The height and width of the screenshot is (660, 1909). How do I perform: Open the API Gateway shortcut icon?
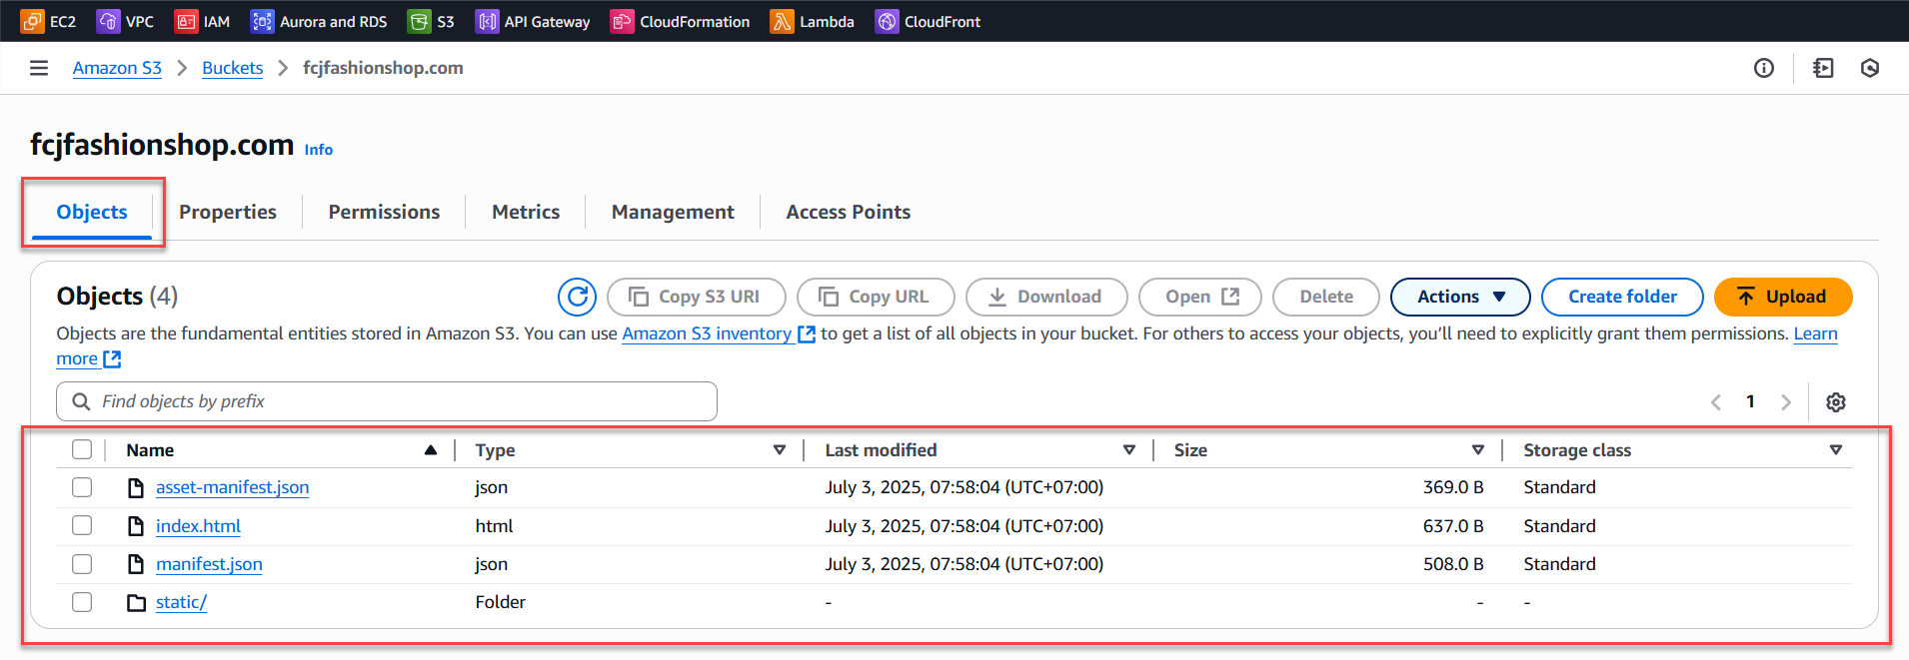(x=487, y=21)
